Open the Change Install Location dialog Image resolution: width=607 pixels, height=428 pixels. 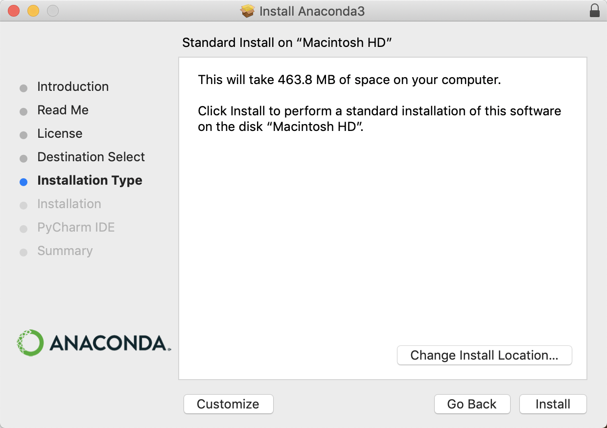point(484,355)
